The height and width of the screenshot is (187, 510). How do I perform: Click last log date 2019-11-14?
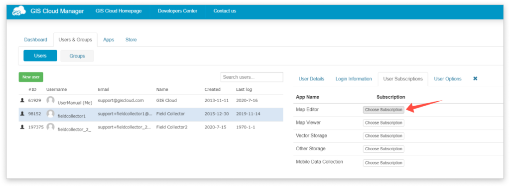point(248,114)
